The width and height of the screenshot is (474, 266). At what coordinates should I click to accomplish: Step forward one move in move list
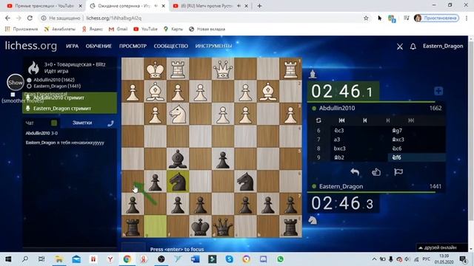[x=388, y=120]
